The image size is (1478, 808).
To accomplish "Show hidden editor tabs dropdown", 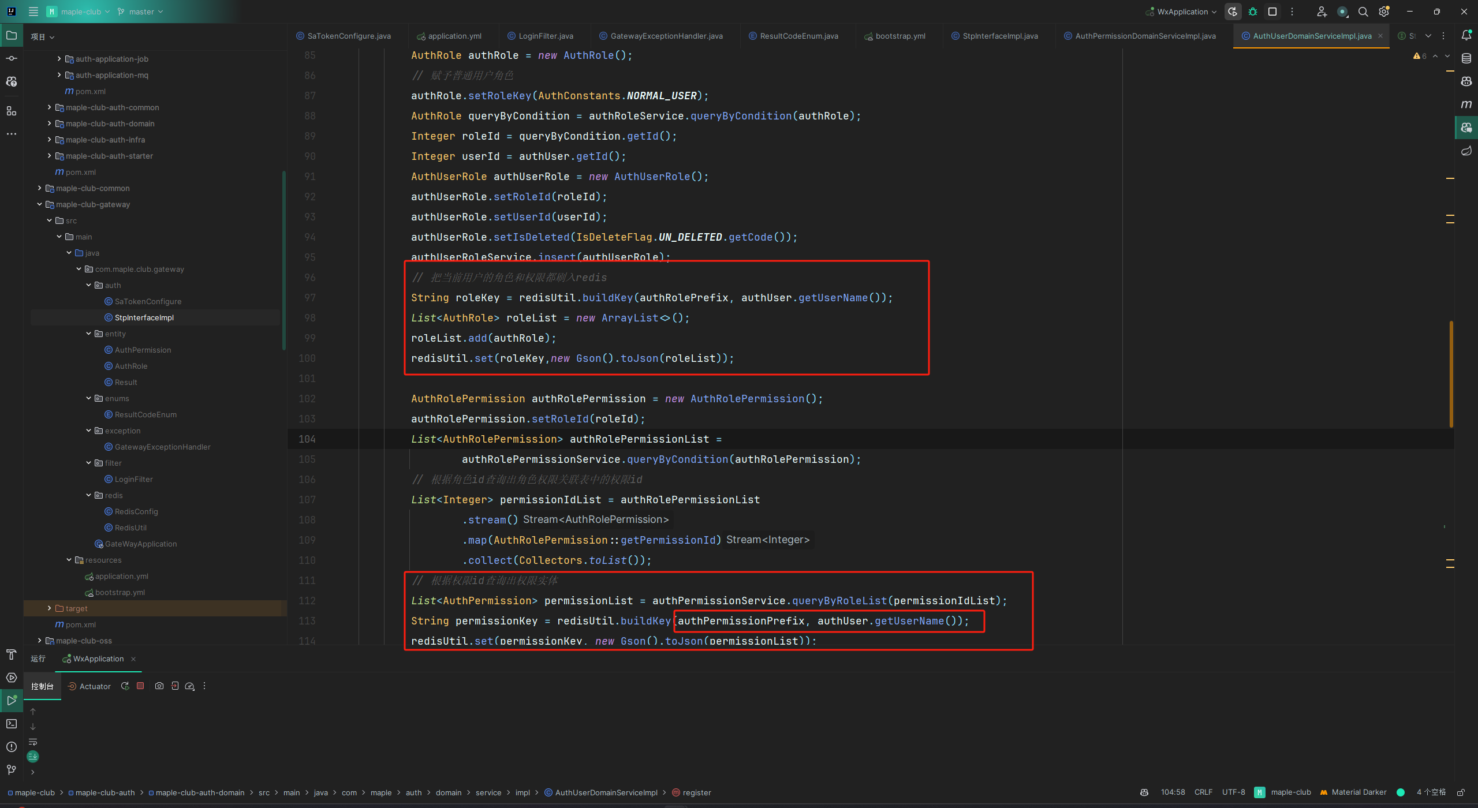I will pyautogui.click(x=1428, y=36).
